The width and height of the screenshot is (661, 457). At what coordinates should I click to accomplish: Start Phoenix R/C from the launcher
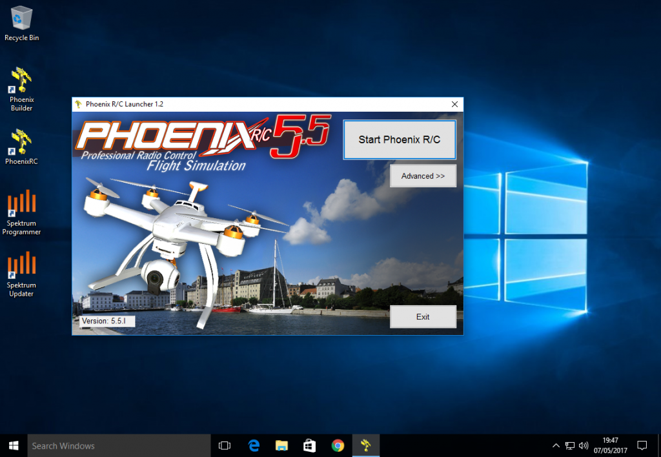(x=399, y=139)
